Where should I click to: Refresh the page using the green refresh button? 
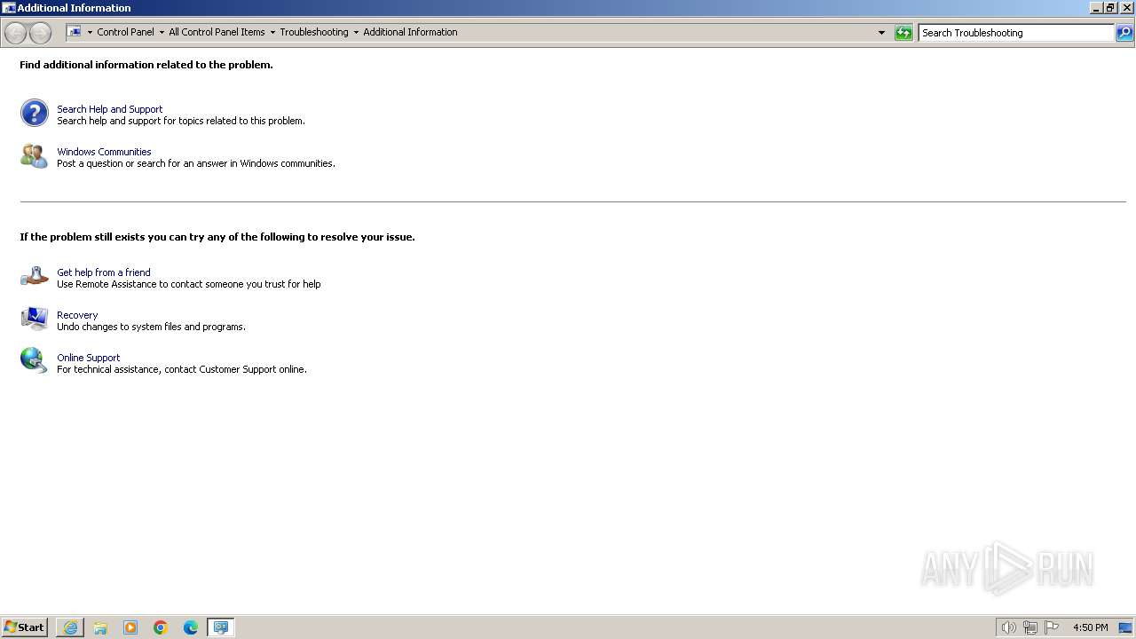903,33
